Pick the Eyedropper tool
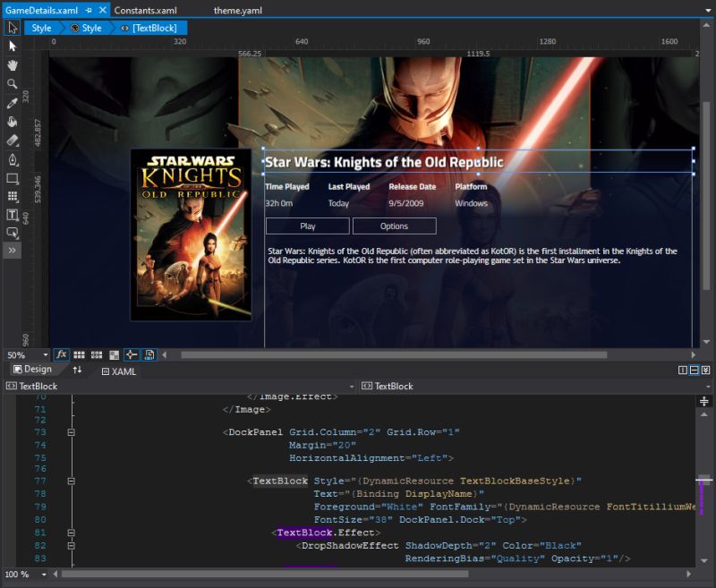The width and height of the screenshot is (716, 588). point(12,102)
